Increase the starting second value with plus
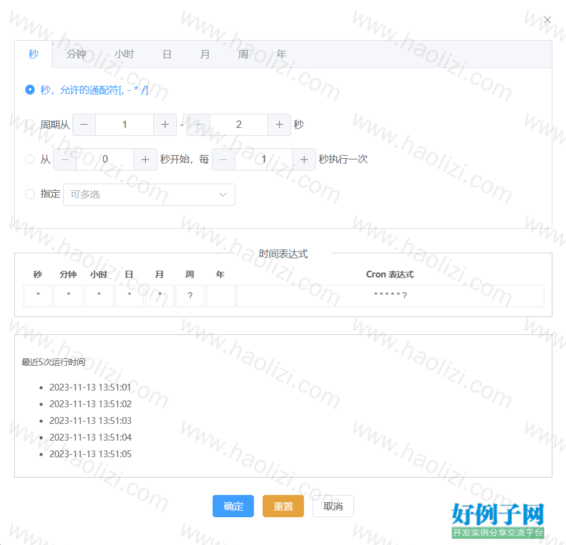The image size is (566, 545). click(x=145, y=159)
